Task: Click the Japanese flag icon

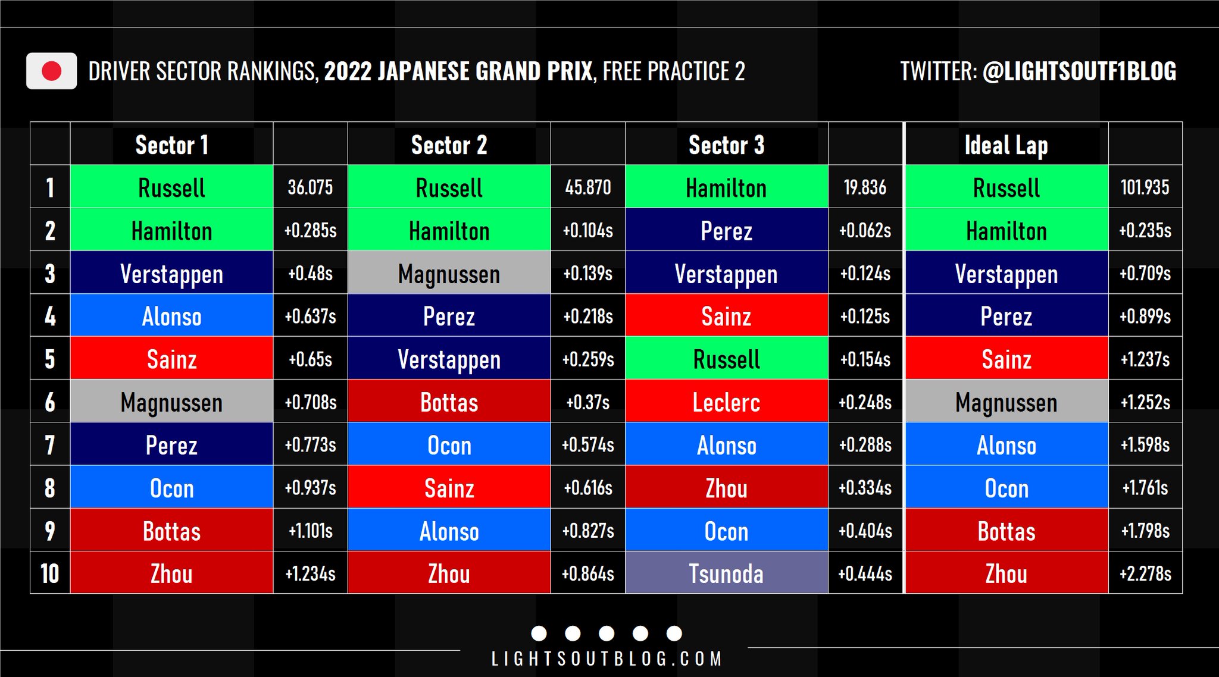Action: [51, 71]
